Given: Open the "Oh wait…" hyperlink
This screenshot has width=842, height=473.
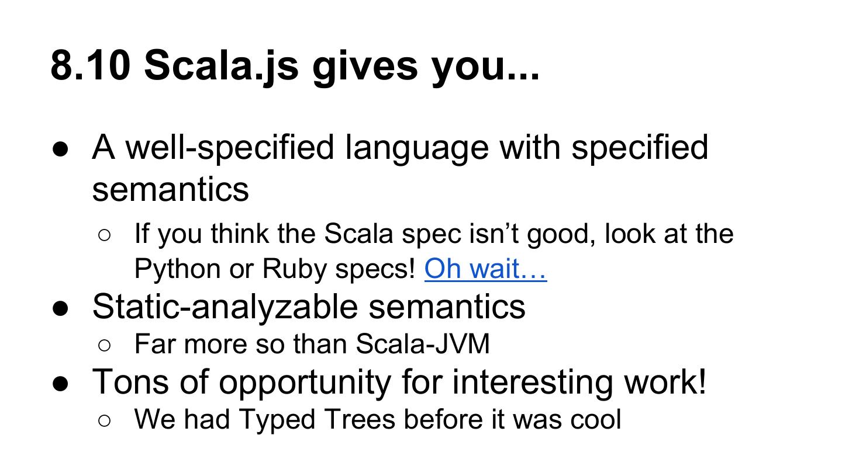Looking at the screenshot, I should [x=485, y=269].
